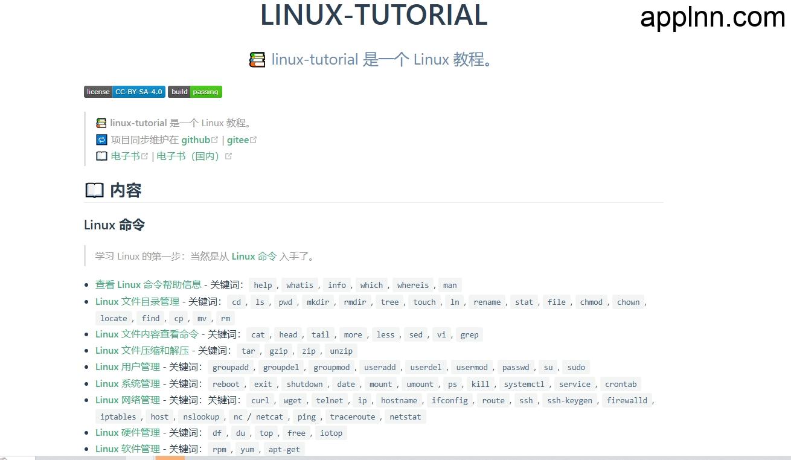
Task: Click the book icon next to 内容 heading
Action: click(94, 190)
